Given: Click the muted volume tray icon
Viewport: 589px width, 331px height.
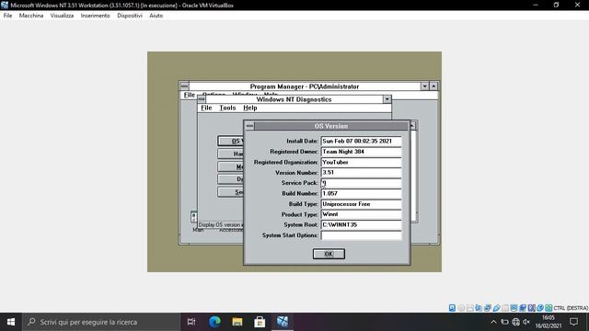Looking at the screenshot, I should (x=526, y=322).
